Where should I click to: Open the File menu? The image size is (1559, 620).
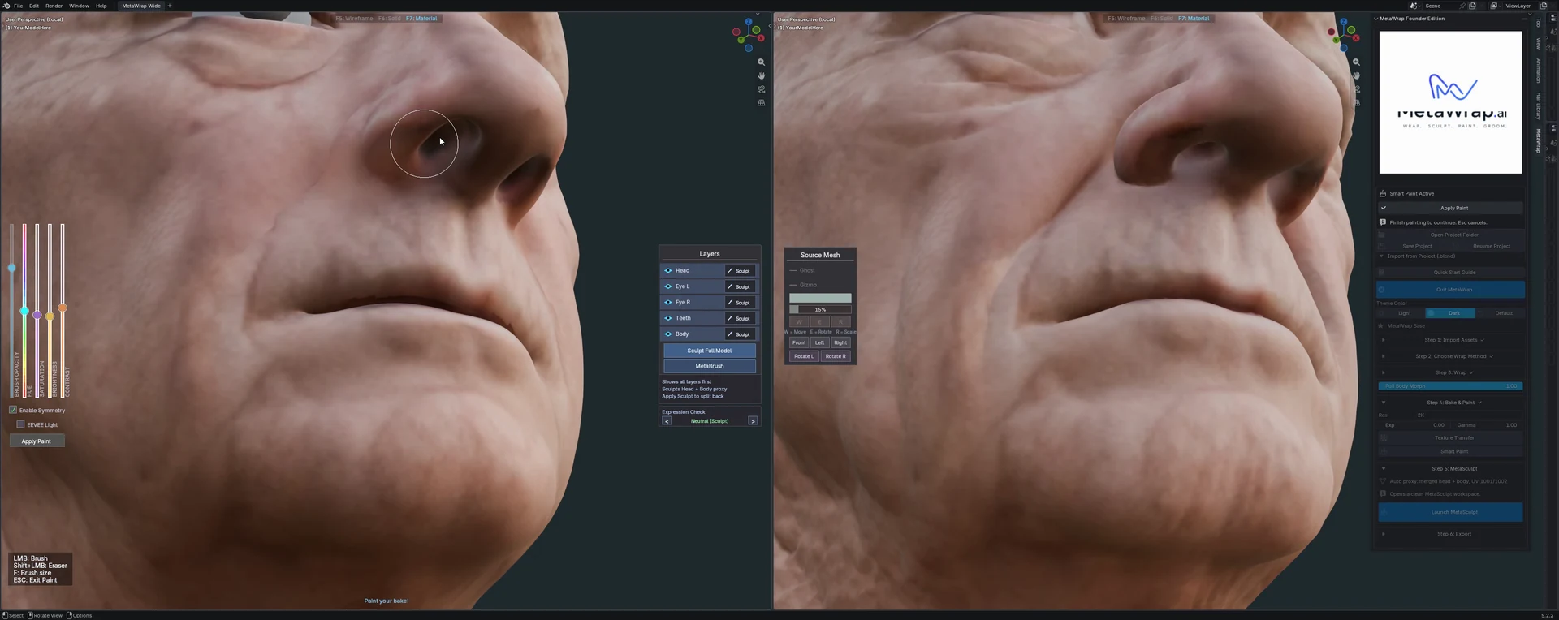[18, 6]
